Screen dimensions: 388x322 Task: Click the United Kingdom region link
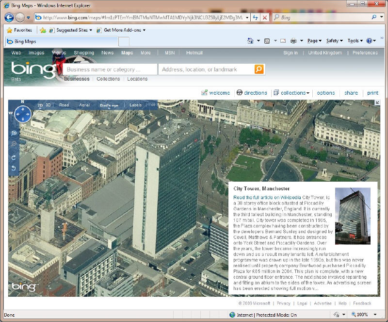point(325,53)
